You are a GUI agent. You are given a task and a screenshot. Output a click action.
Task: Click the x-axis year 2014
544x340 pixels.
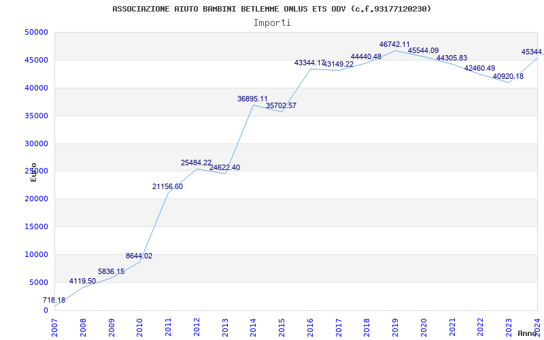[x=253, y=328]
